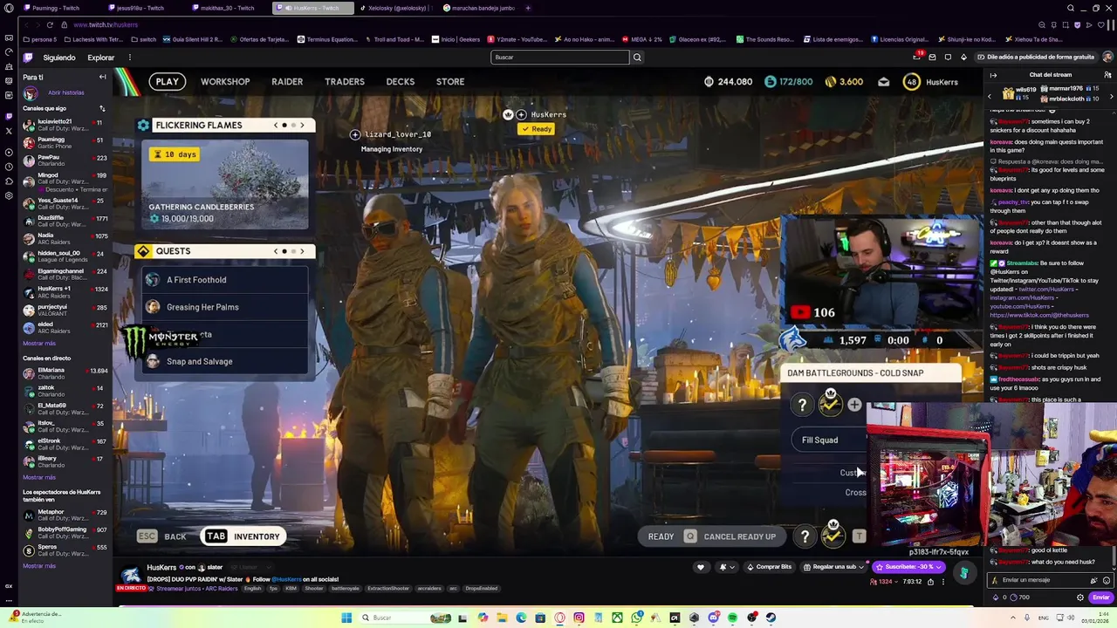Open Spotify from the taskbar
This screenshot has height=628, width=1117.
[732, 618]
